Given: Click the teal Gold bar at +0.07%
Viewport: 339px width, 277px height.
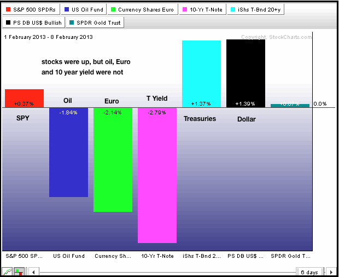Looking at the screenshot, I should click(290, 106).
